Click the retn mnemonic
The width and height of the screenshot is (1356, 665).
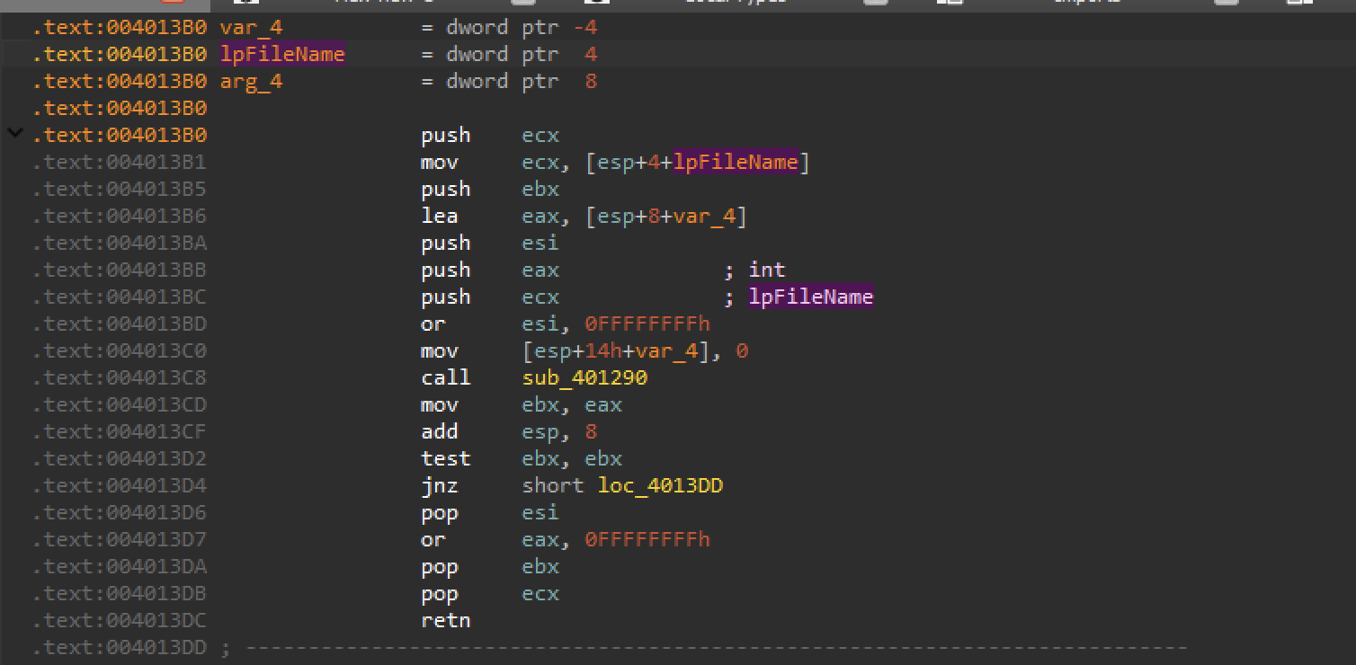pos(446,621)
